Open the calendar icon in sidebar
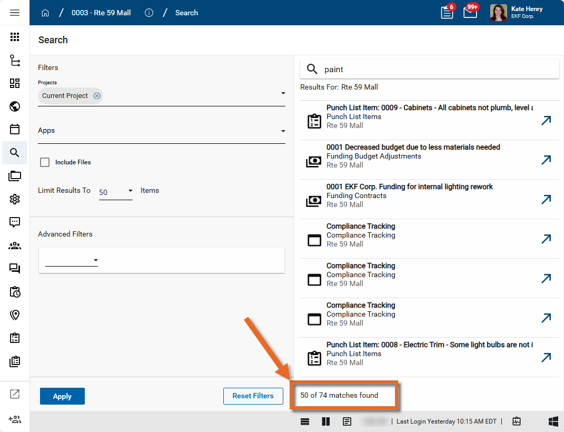 pyautogui.click(x=15, y=129)
